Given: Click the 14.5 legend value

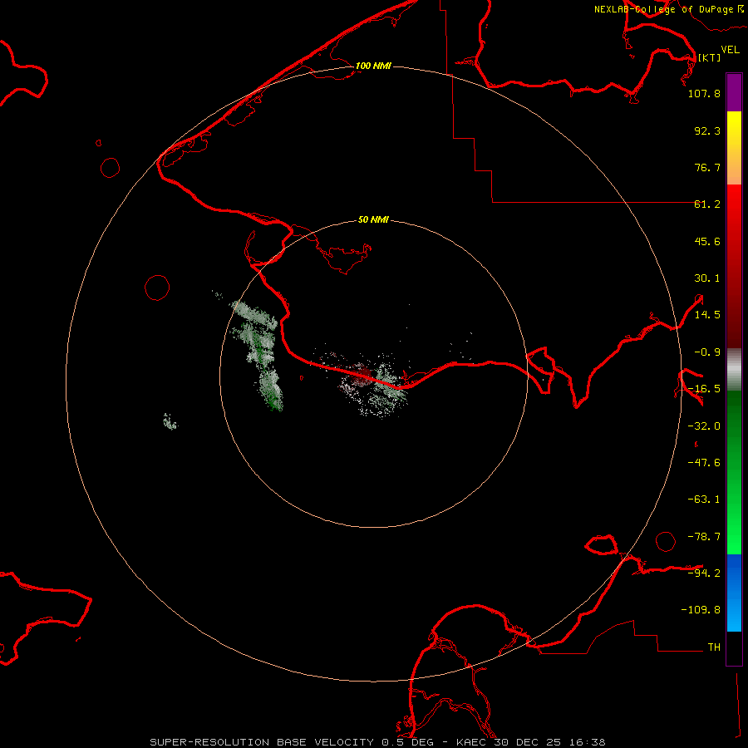Looking at the screenshot, I should (707, 315).
